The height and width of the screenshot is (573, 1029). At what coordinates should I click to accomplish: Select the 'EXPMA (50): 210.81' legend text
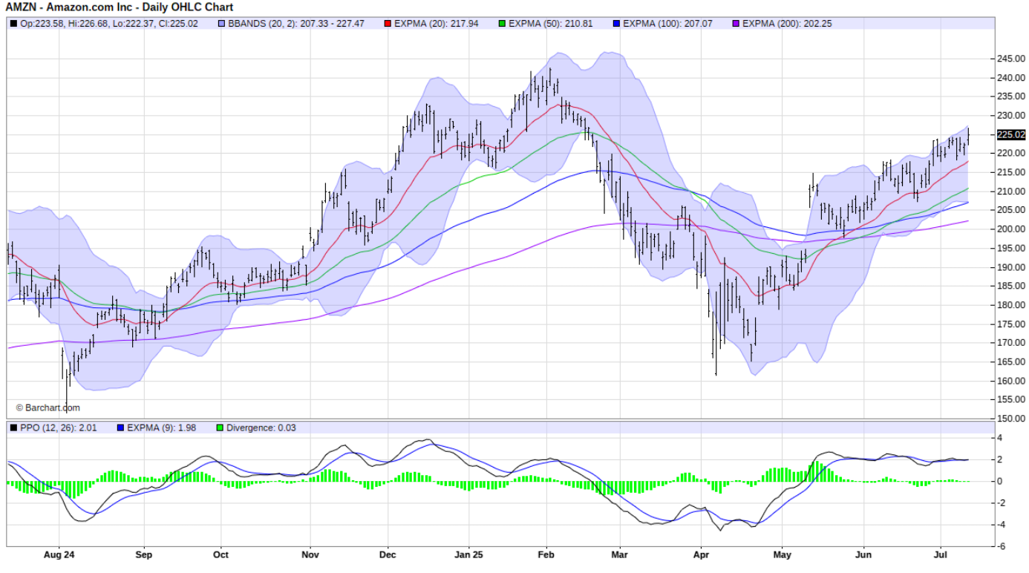(550, 24)
